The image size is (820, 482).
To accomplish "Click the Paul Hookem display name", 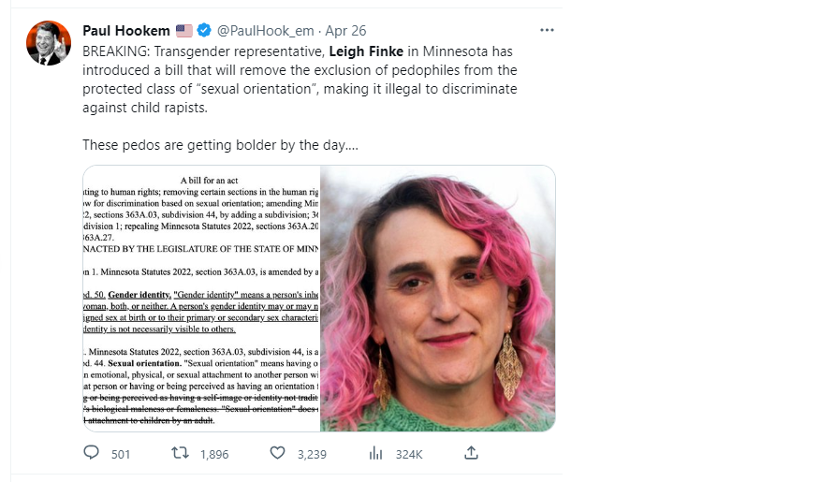I will coord(126,31).
